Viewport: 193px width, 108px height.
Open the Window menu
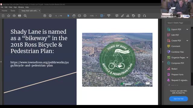pos(21,7)
